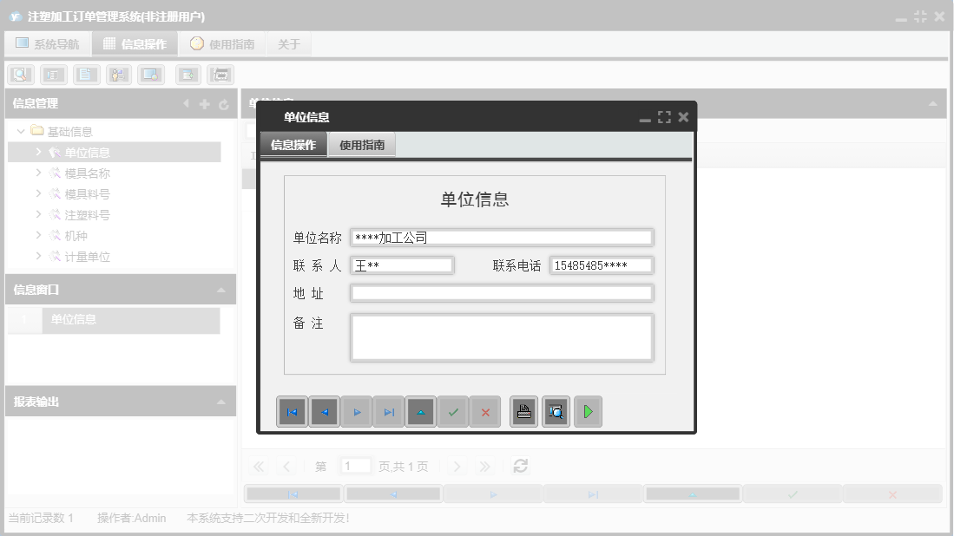The height and width of the screenshot is (536, 954).
Task: Click the plus icon in 信息管理 header
Action: pos(205,104)
